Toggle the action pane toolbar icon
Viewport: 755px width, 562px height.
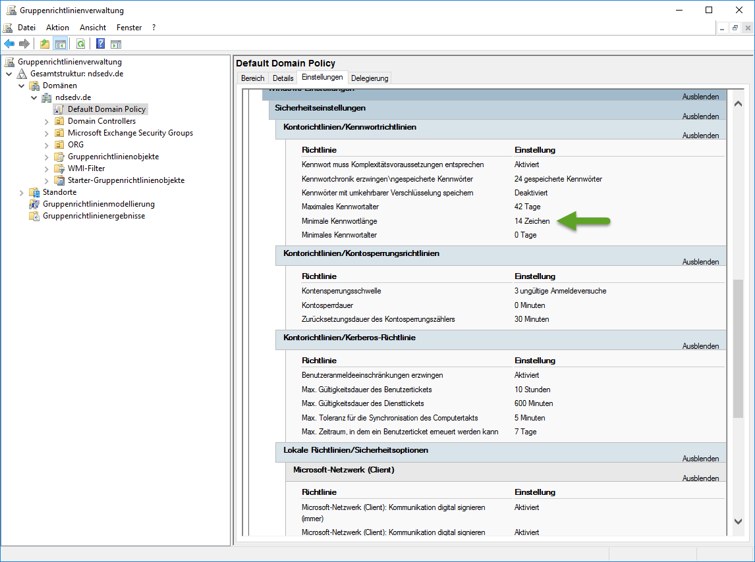coord(116,44)
